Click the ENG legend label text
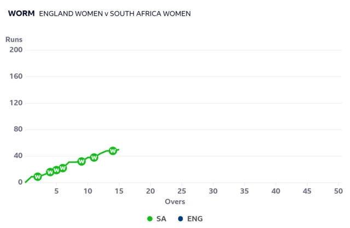 pyautogui.click(x=194, y=219)
